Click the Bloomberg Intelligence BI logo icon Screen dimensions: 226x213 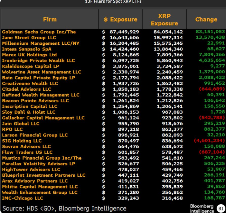(x=221, y=208)
